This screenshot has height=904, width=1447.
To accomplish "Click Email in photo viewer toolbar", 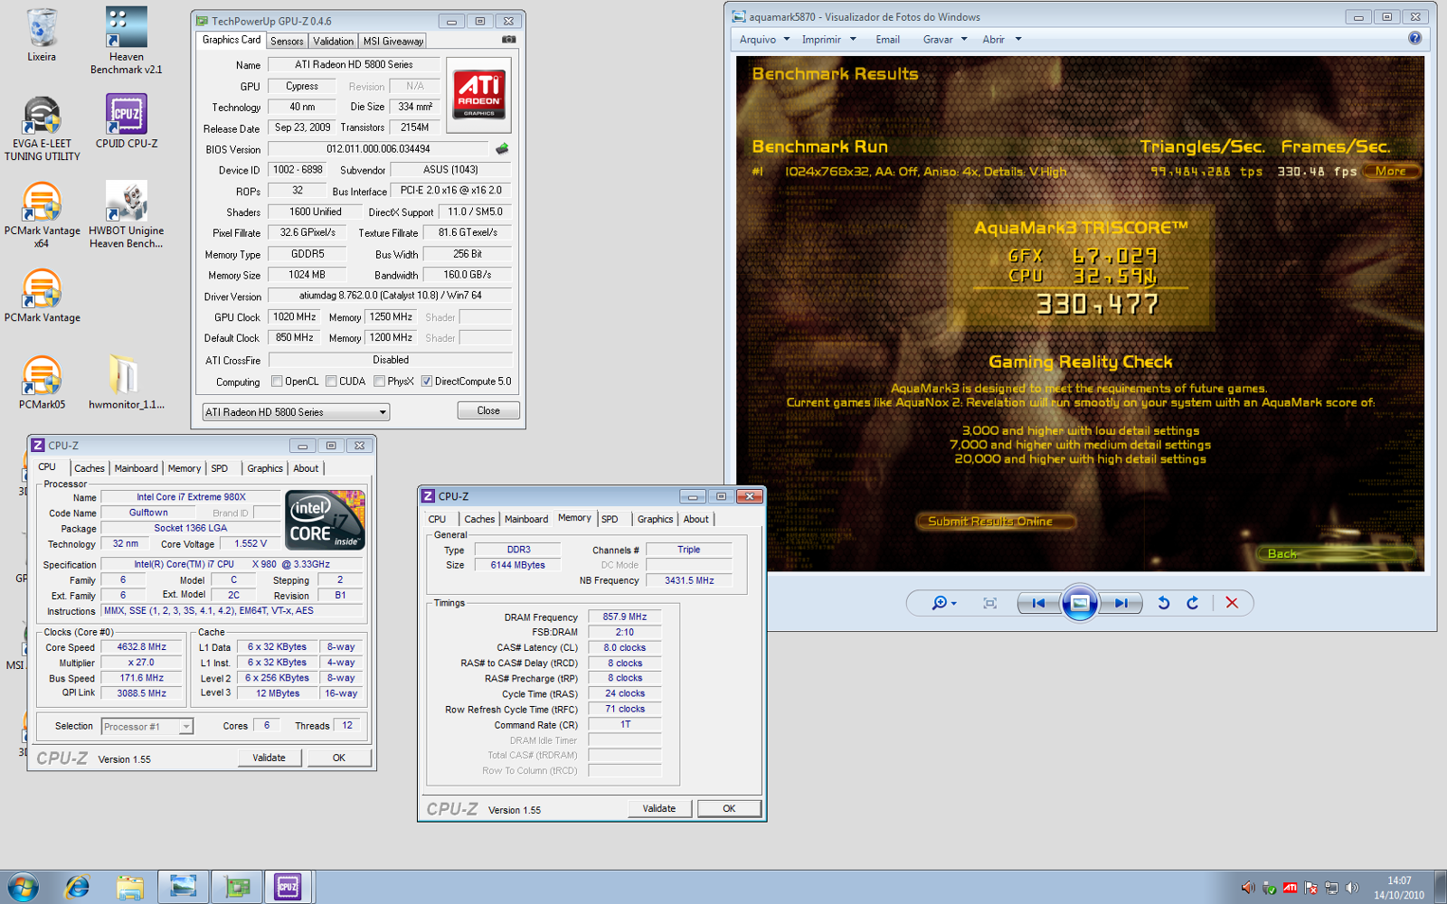I will (887, 39).
